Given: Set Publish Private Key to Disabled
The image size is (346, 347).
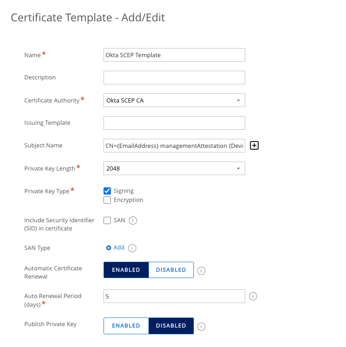Looking at the screenshot, I should pos(171,326).
